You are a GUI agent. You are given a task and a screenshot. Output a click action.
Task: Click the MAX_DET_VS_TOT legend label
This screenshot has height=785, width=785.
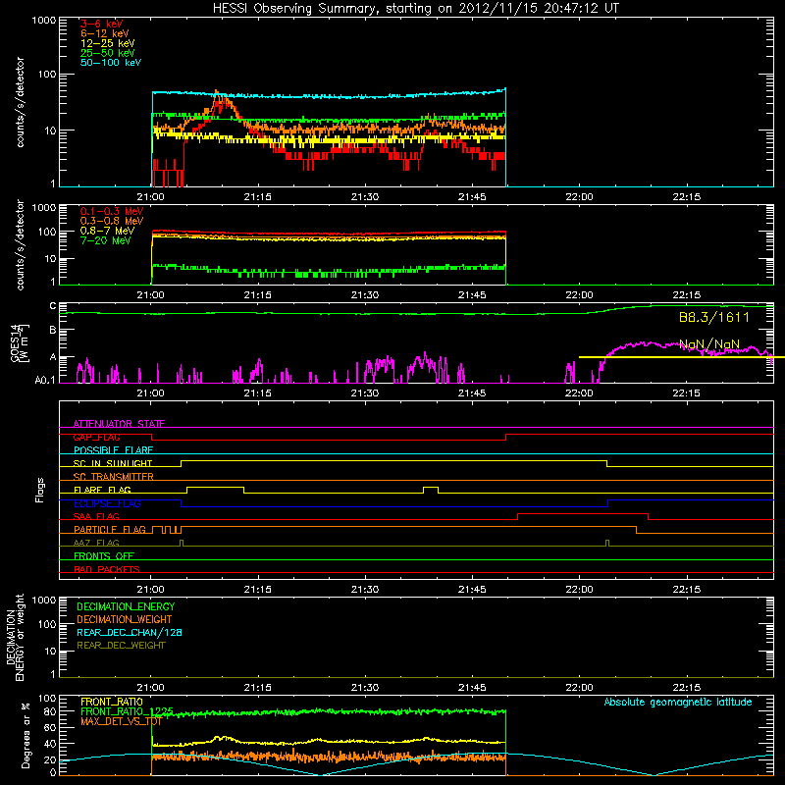[x=121, y=721]
